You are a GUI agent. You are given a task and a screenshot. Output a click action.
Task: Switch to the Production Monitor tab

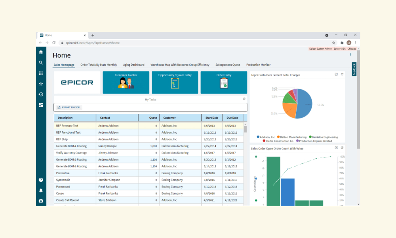tap(258, 65)
